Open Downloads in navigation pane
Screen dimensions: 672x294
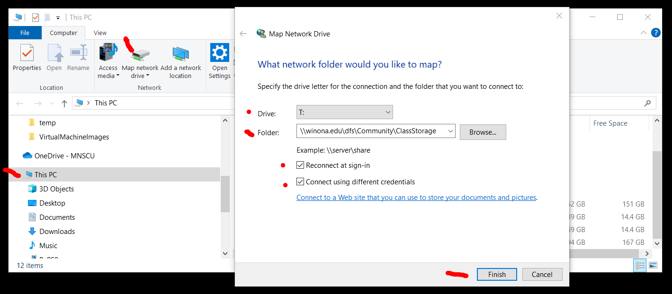(57, 232)
